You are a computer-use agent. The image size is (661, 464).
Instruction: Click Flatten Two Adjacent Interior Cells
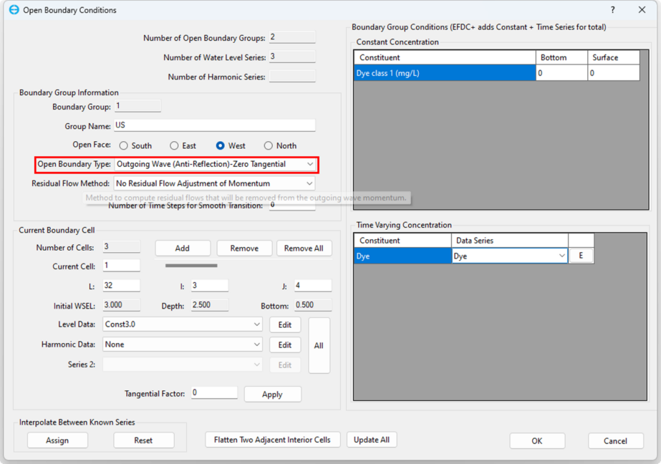272,440
